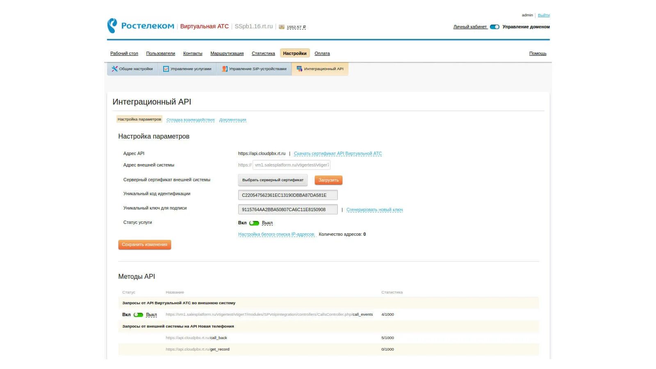Image resolution: width=656 pixels, height=369 pixels.
Task: Open the Маршрутизация menu
Action: click(x=227, y=54)
